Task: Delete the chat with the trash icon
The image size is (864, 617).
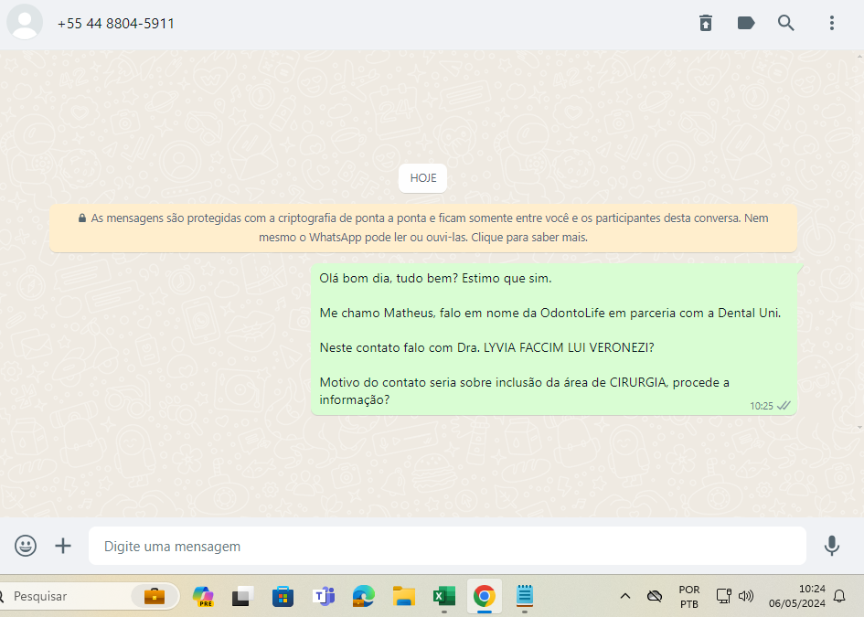Action: (x=705, y=23)
